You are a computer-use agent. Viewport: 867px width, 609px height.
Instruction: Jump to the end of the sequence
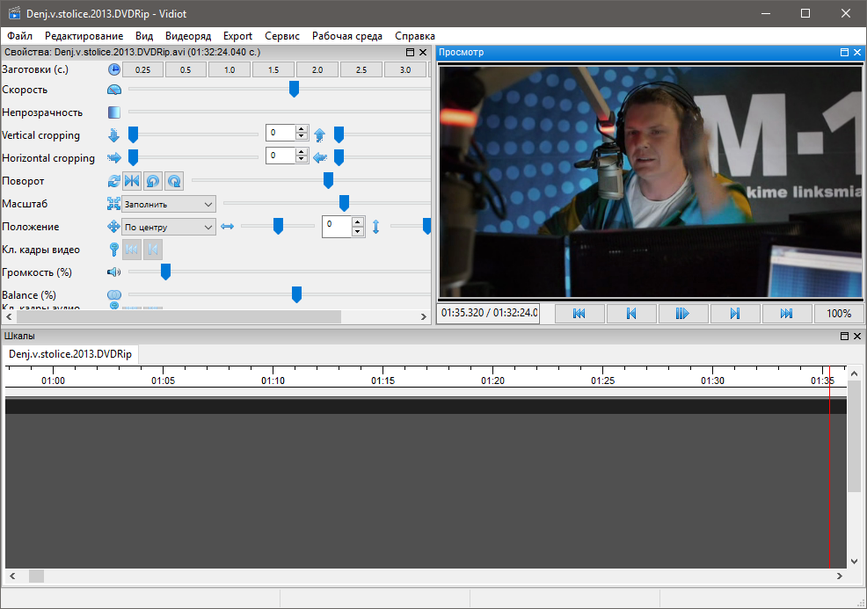pos(787,314)
